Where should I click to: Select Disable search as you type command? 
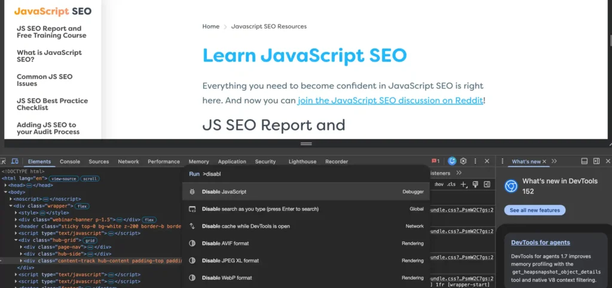click(x=306, y=209)
